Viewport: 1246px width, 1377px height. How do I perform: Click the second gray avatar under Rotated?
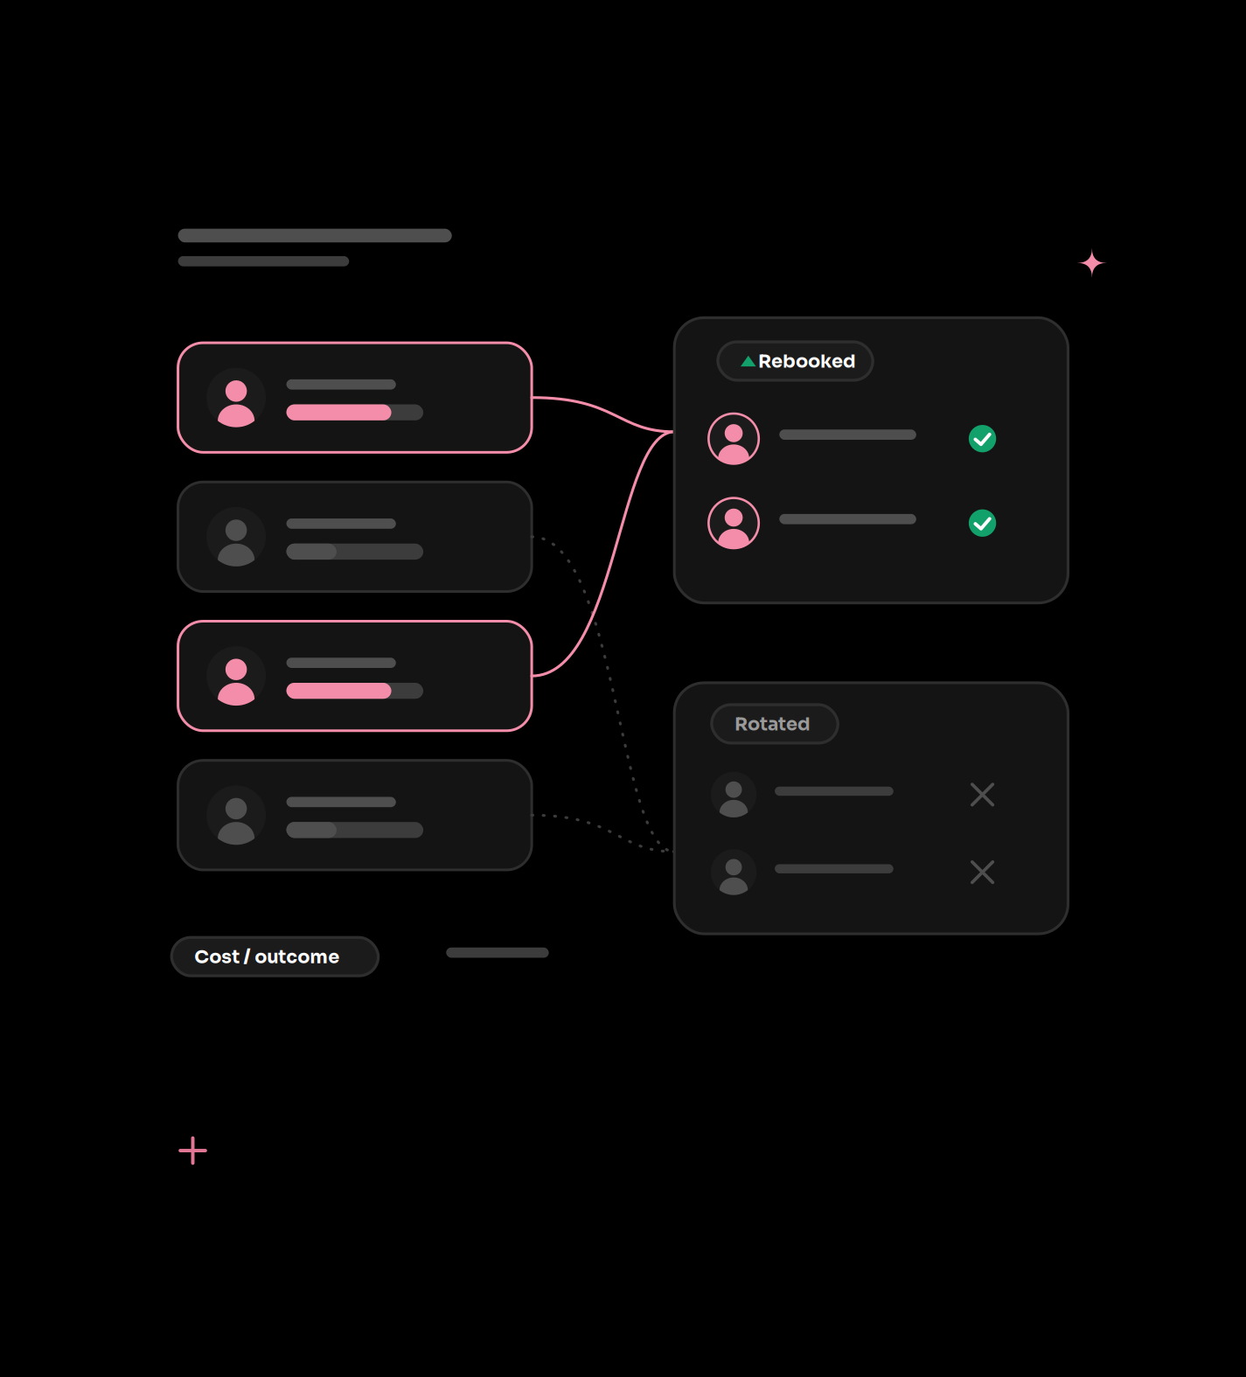[x=734, y=872]
